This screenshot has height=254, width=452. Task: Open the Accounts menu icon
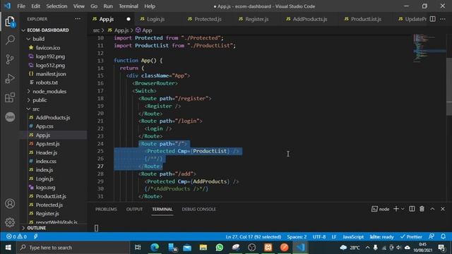(x=10, y=204)
